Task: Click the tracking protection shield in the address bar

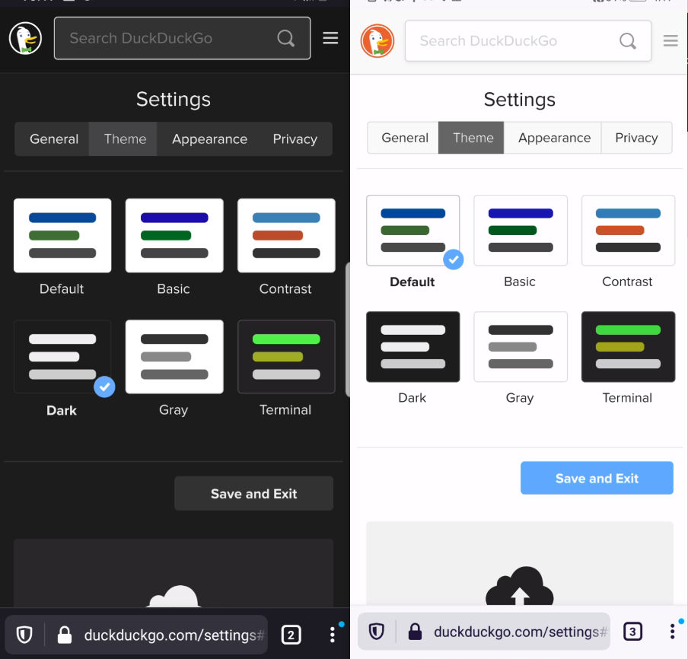Action: pyautogui.click(x=24, y=634)
